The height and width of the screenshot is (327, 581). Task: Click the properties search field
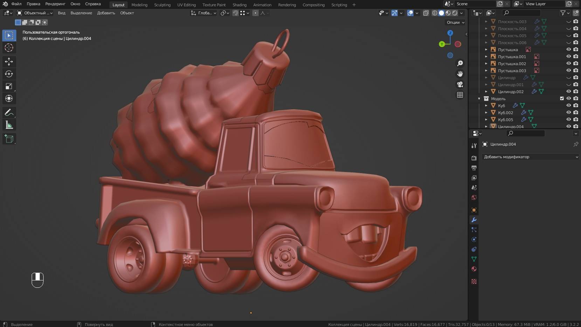tap(525, 133)
